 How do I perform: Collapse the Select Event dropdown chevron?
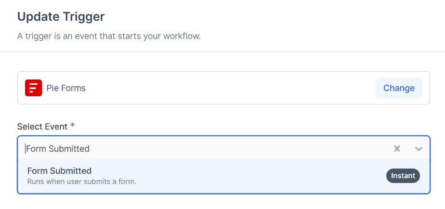[x=419, y=149]
